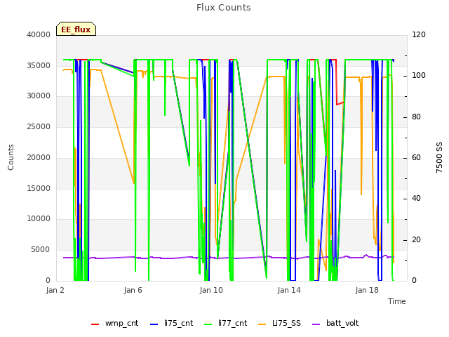The width and height of the screenshot is (449, 337).
Task: Click the 7500 SS right axis title
Action: [439, 157]
